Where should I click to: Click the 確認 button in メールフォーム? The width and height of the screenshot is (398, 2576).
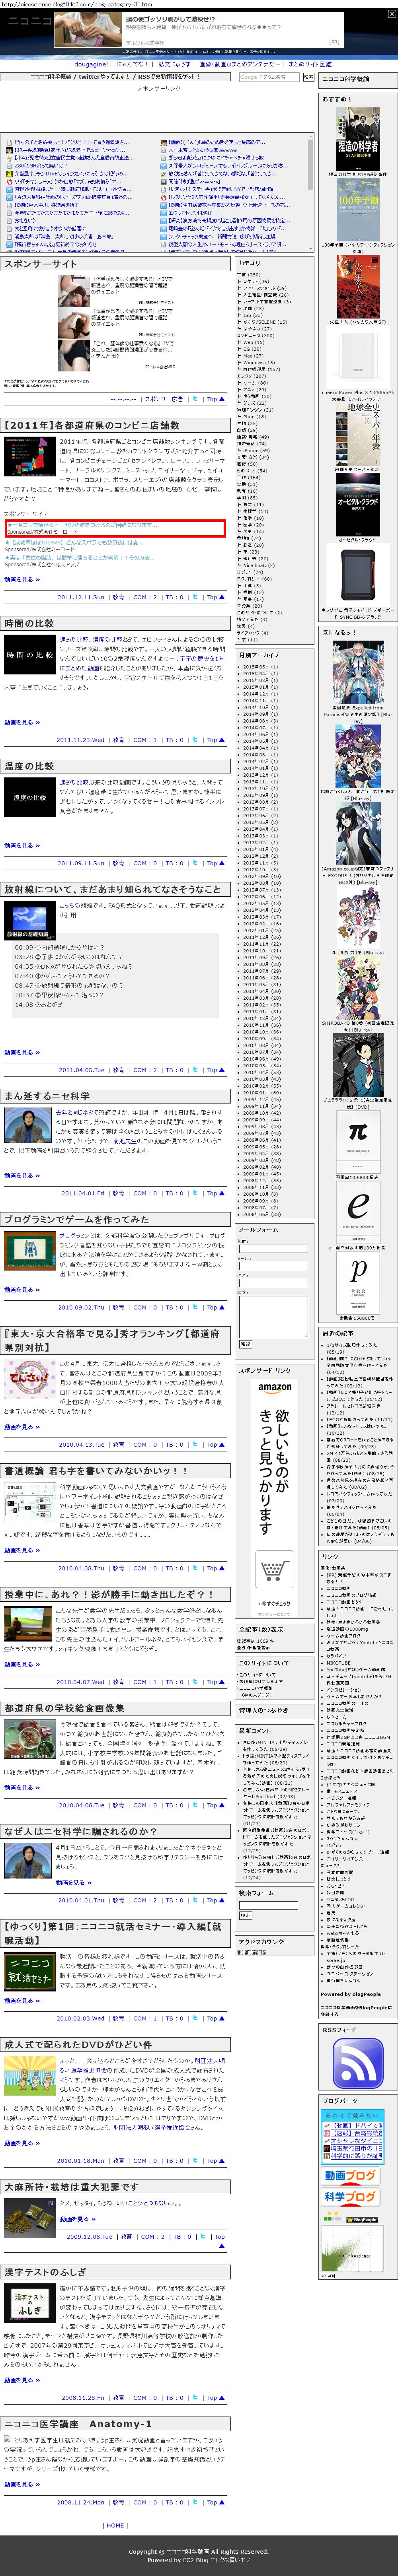pyautogui.click(x=245, y=1344)
